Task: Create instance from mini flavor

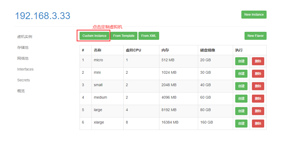Action: [x=241, y=74]
